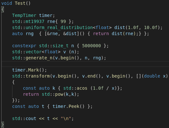Click the "\n" string literal

tap(66, 118)
